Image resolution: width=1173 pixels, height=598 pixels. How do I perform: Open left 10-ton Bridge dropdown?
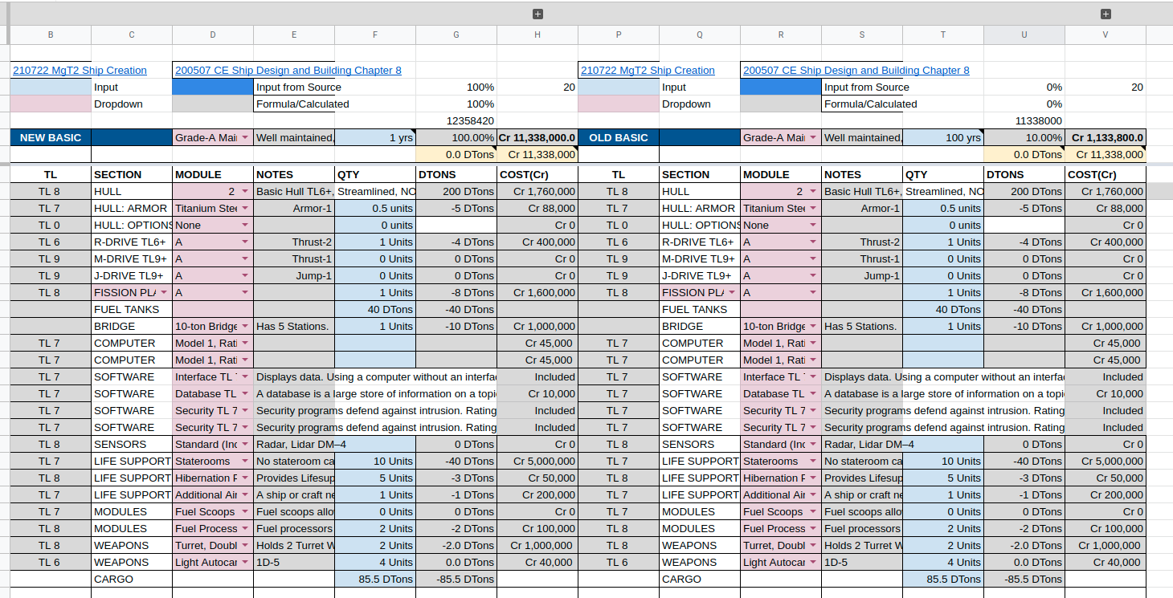pos(244,327)
